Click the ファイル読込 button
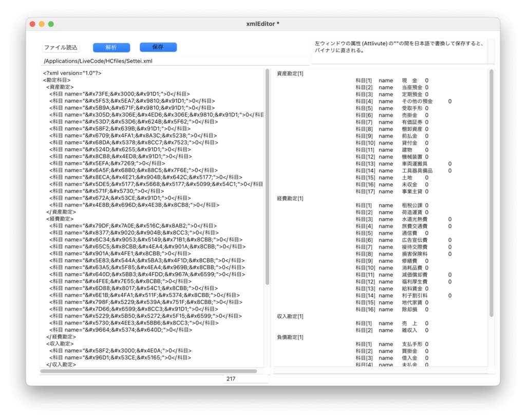 (61, 47)
